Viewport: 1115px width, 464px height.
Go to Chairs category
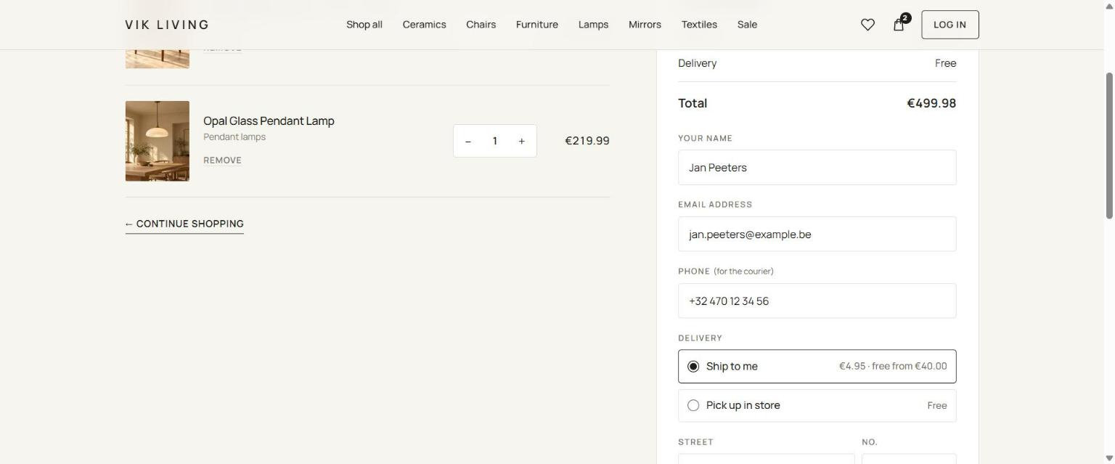tap(481, 25)
